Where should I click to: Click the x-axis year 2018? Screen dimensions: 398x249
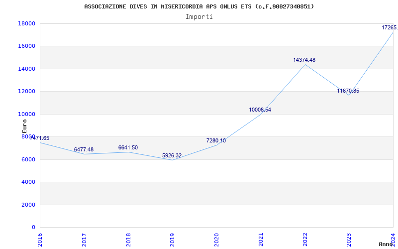pyautogui.click(x=128, y=240)
